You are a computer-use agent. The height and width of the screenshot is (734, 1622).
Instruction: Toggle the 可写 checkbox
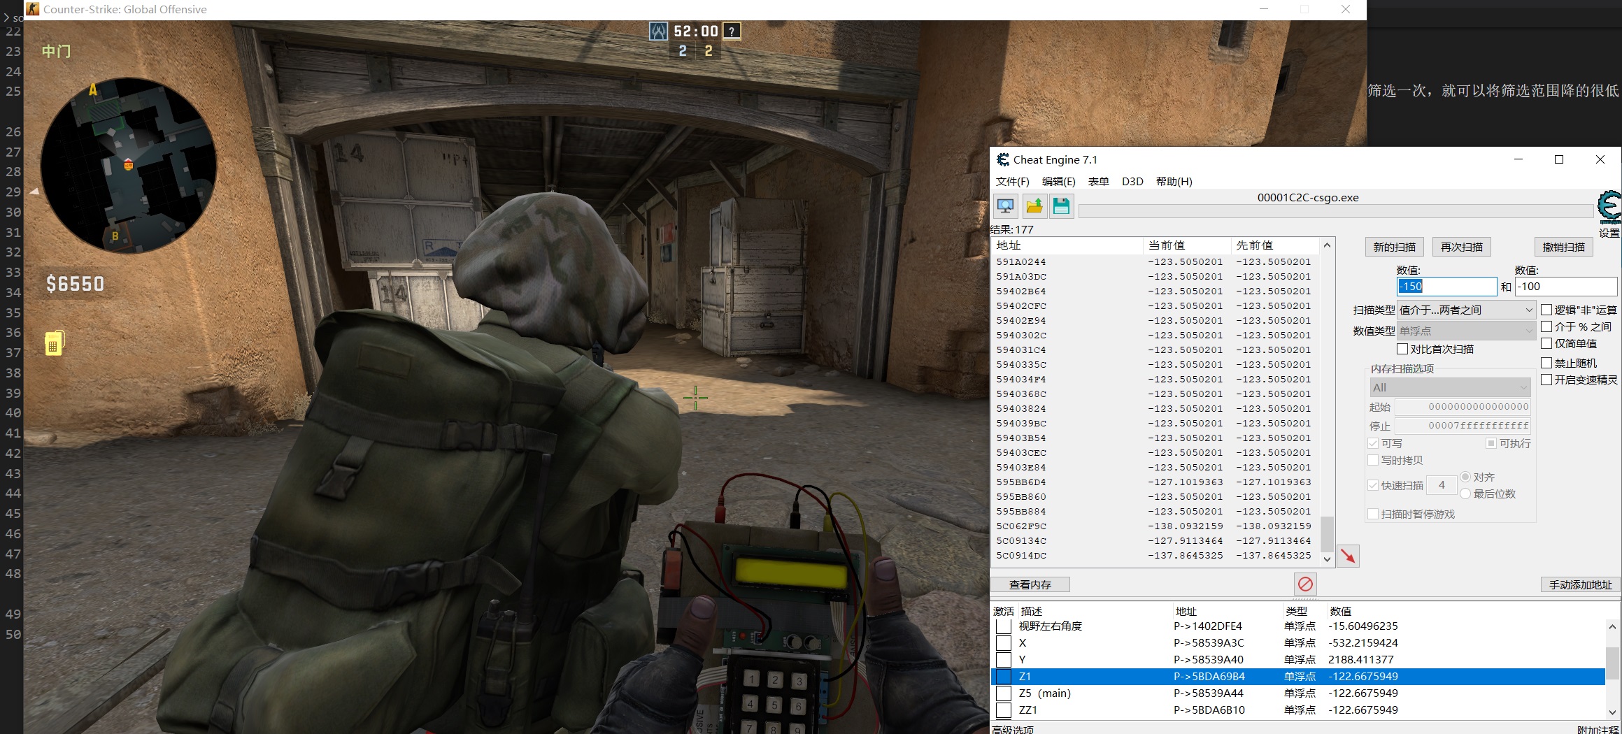(x=1373, y=443)
